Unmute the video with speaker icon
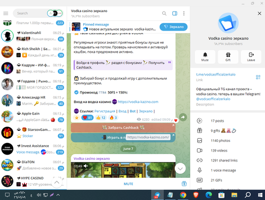The image size is (265, 200). [86, 166]
